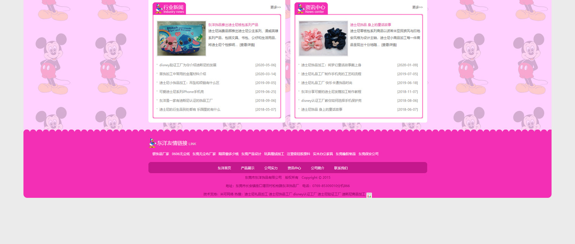575x244 pixels.
Task: Click Donald Duck icon in 行业新闻 header
Action: (x=159, y=8)
